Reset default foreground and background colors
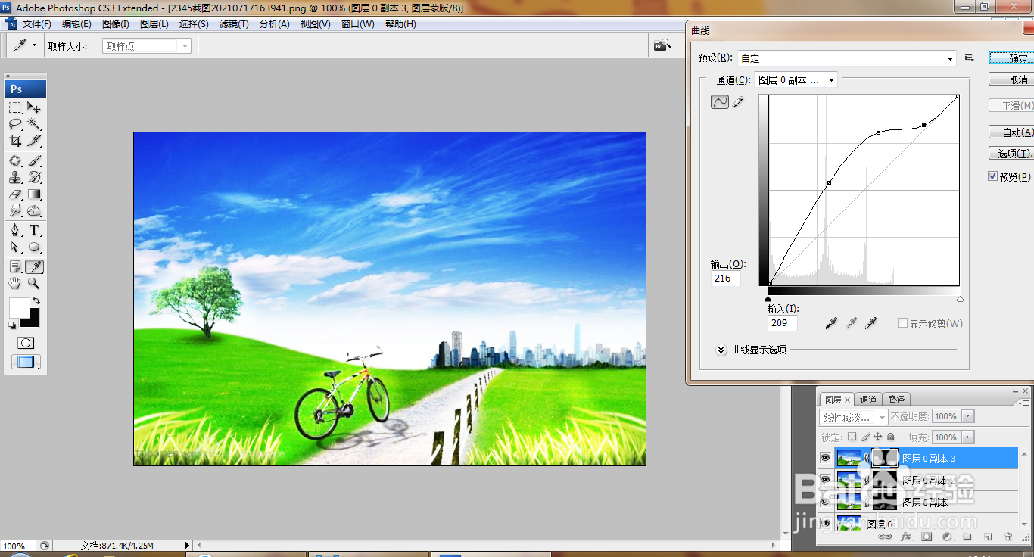1034x557 pixels. coord(11,325)
